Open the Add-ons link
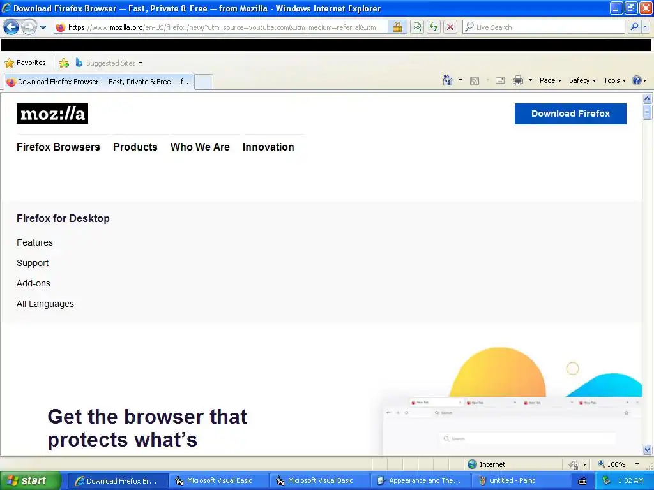Image resolution: width=654 pixels, height=490 pixels. pyautogui.click(x=33, y=283)
